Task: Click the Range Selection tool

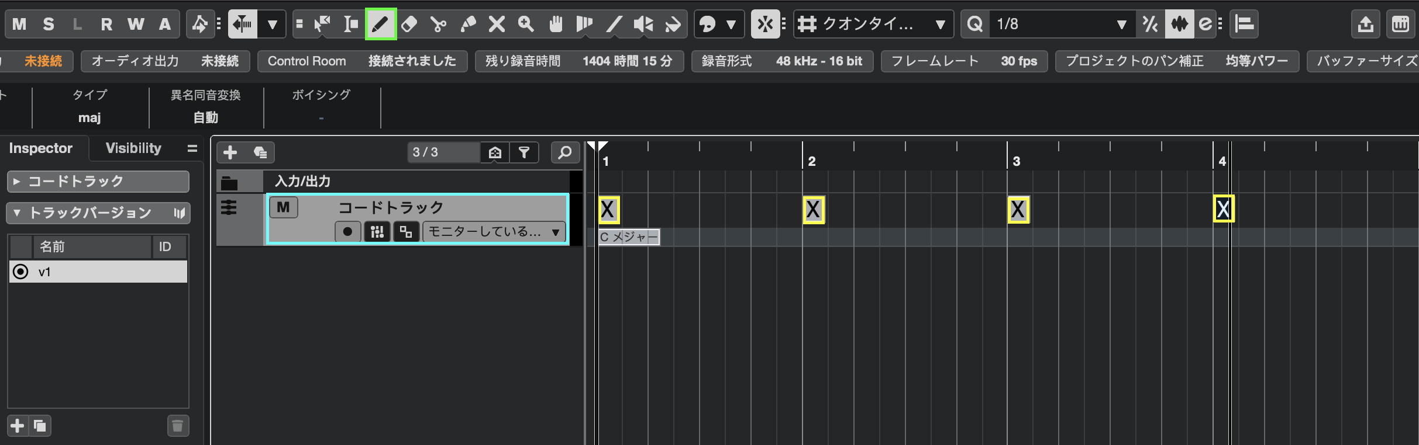Action: tap(351, 24)
